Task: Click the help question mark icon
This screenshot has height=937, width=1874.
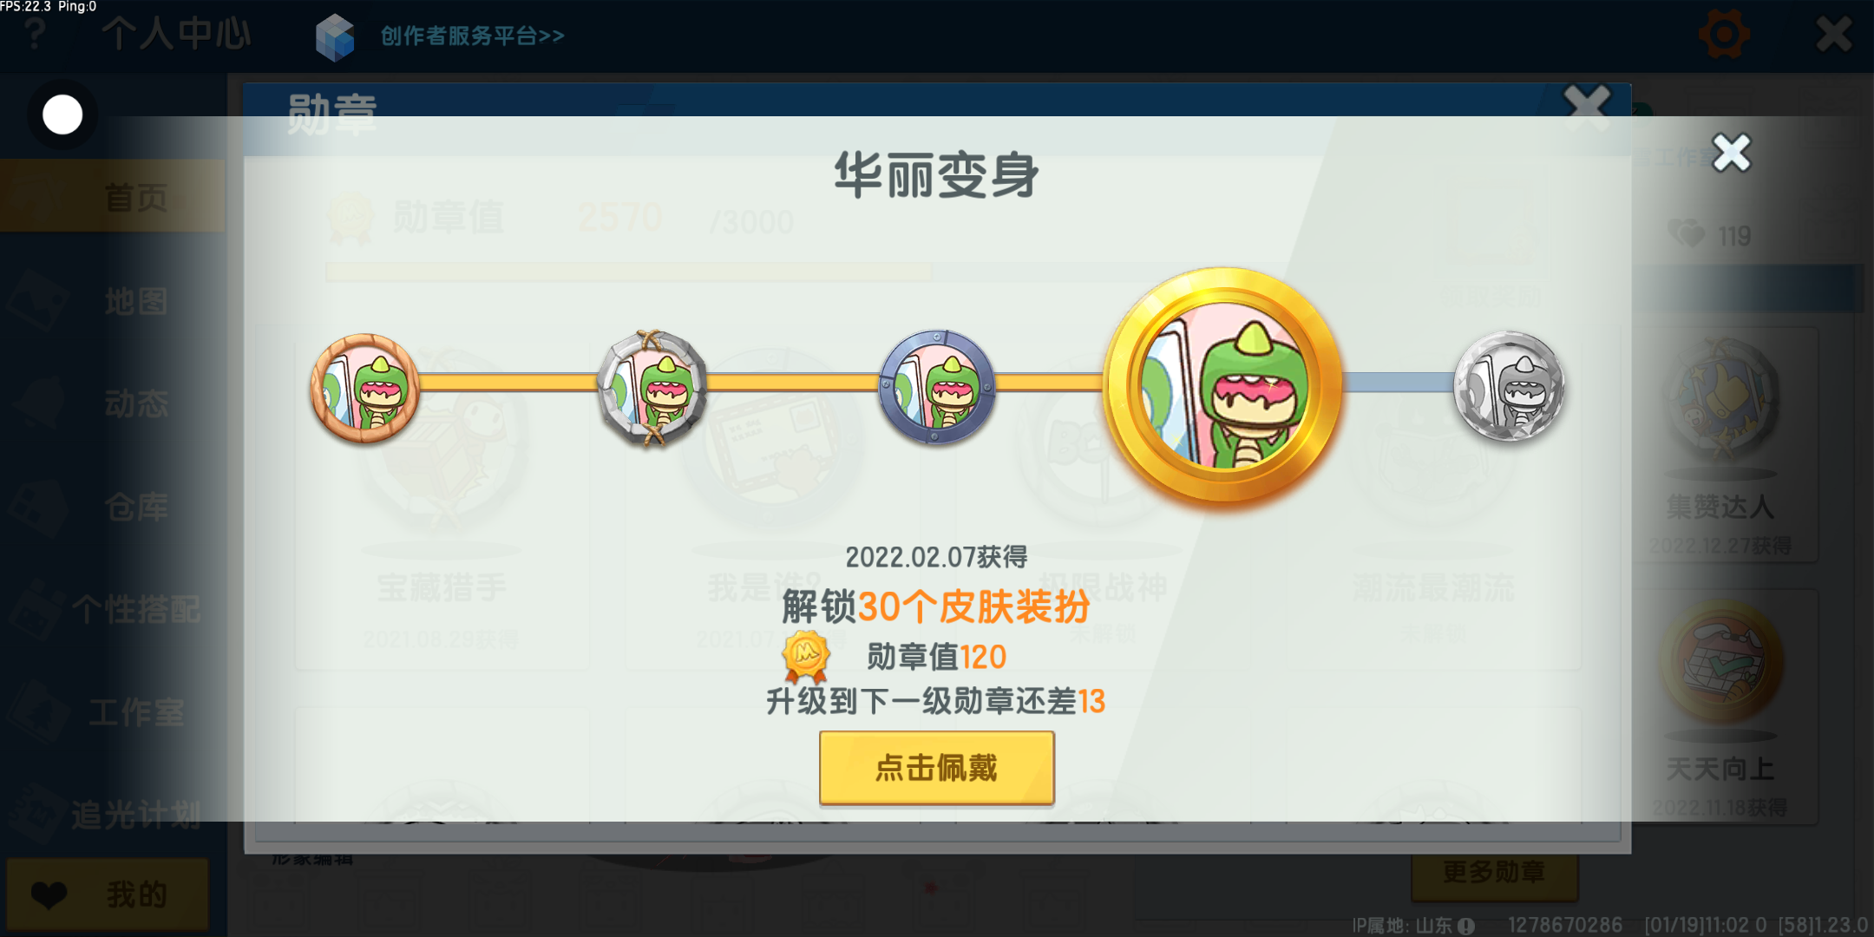Action: 35,33
